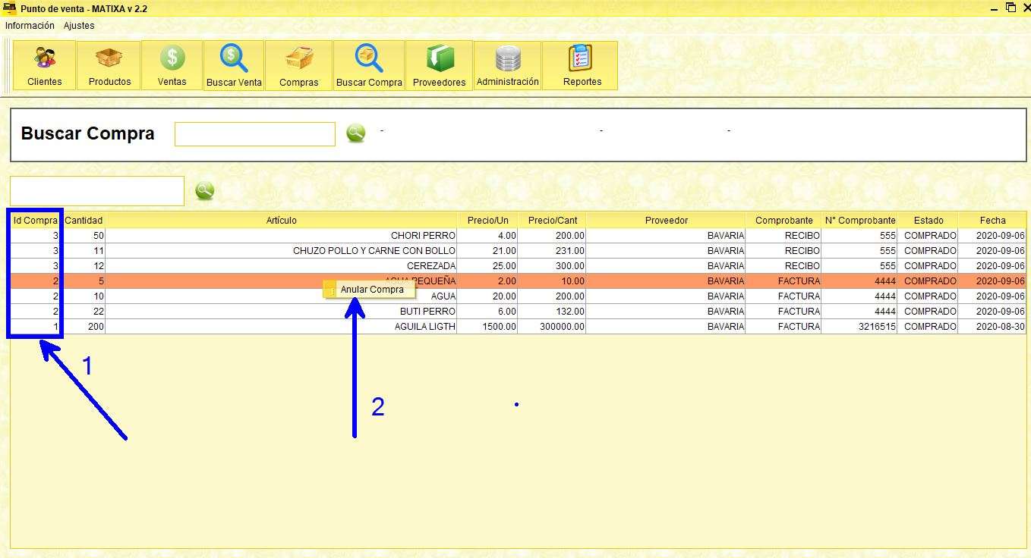This screenshot has width=1031, height=558.
Task: Open the Información menu
Action: (x=29, y=25)
